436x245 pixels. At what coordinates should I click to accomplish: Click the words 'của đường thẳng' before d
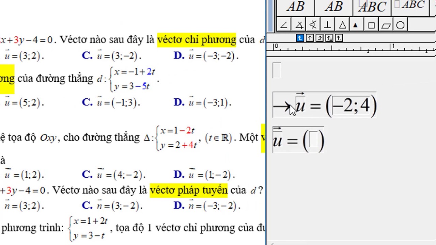pos(55,79)
